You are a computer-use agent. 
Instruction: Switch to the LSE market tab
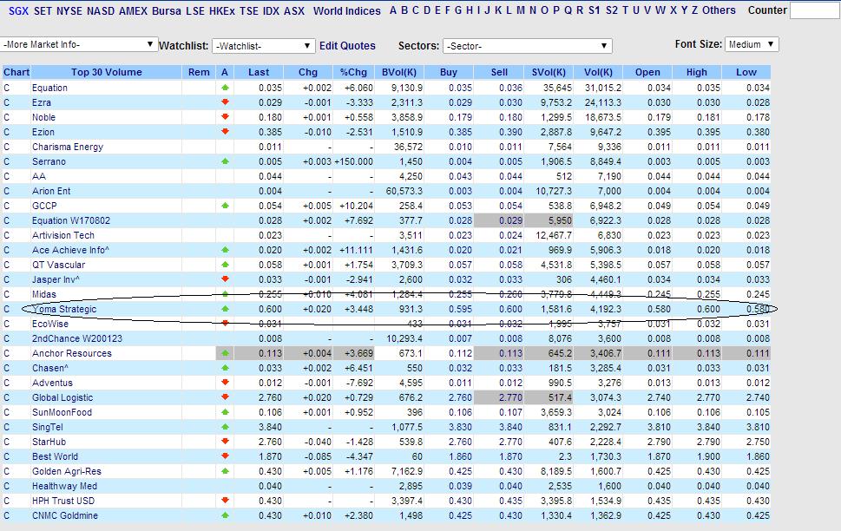pos(195,10)
